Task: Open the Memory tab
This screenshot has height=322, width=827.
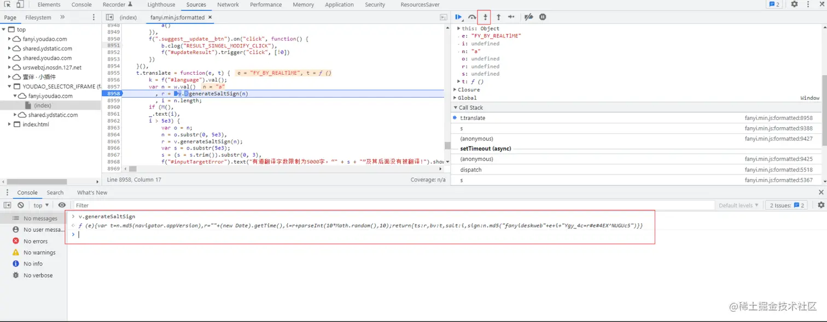Action: click(x=303, y=4)
